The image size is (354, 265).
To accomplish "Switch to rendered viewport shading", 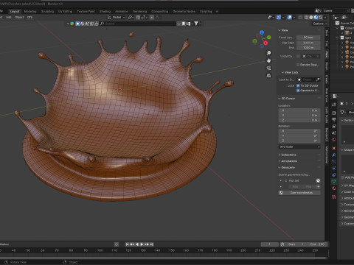I will pos(321,17).
